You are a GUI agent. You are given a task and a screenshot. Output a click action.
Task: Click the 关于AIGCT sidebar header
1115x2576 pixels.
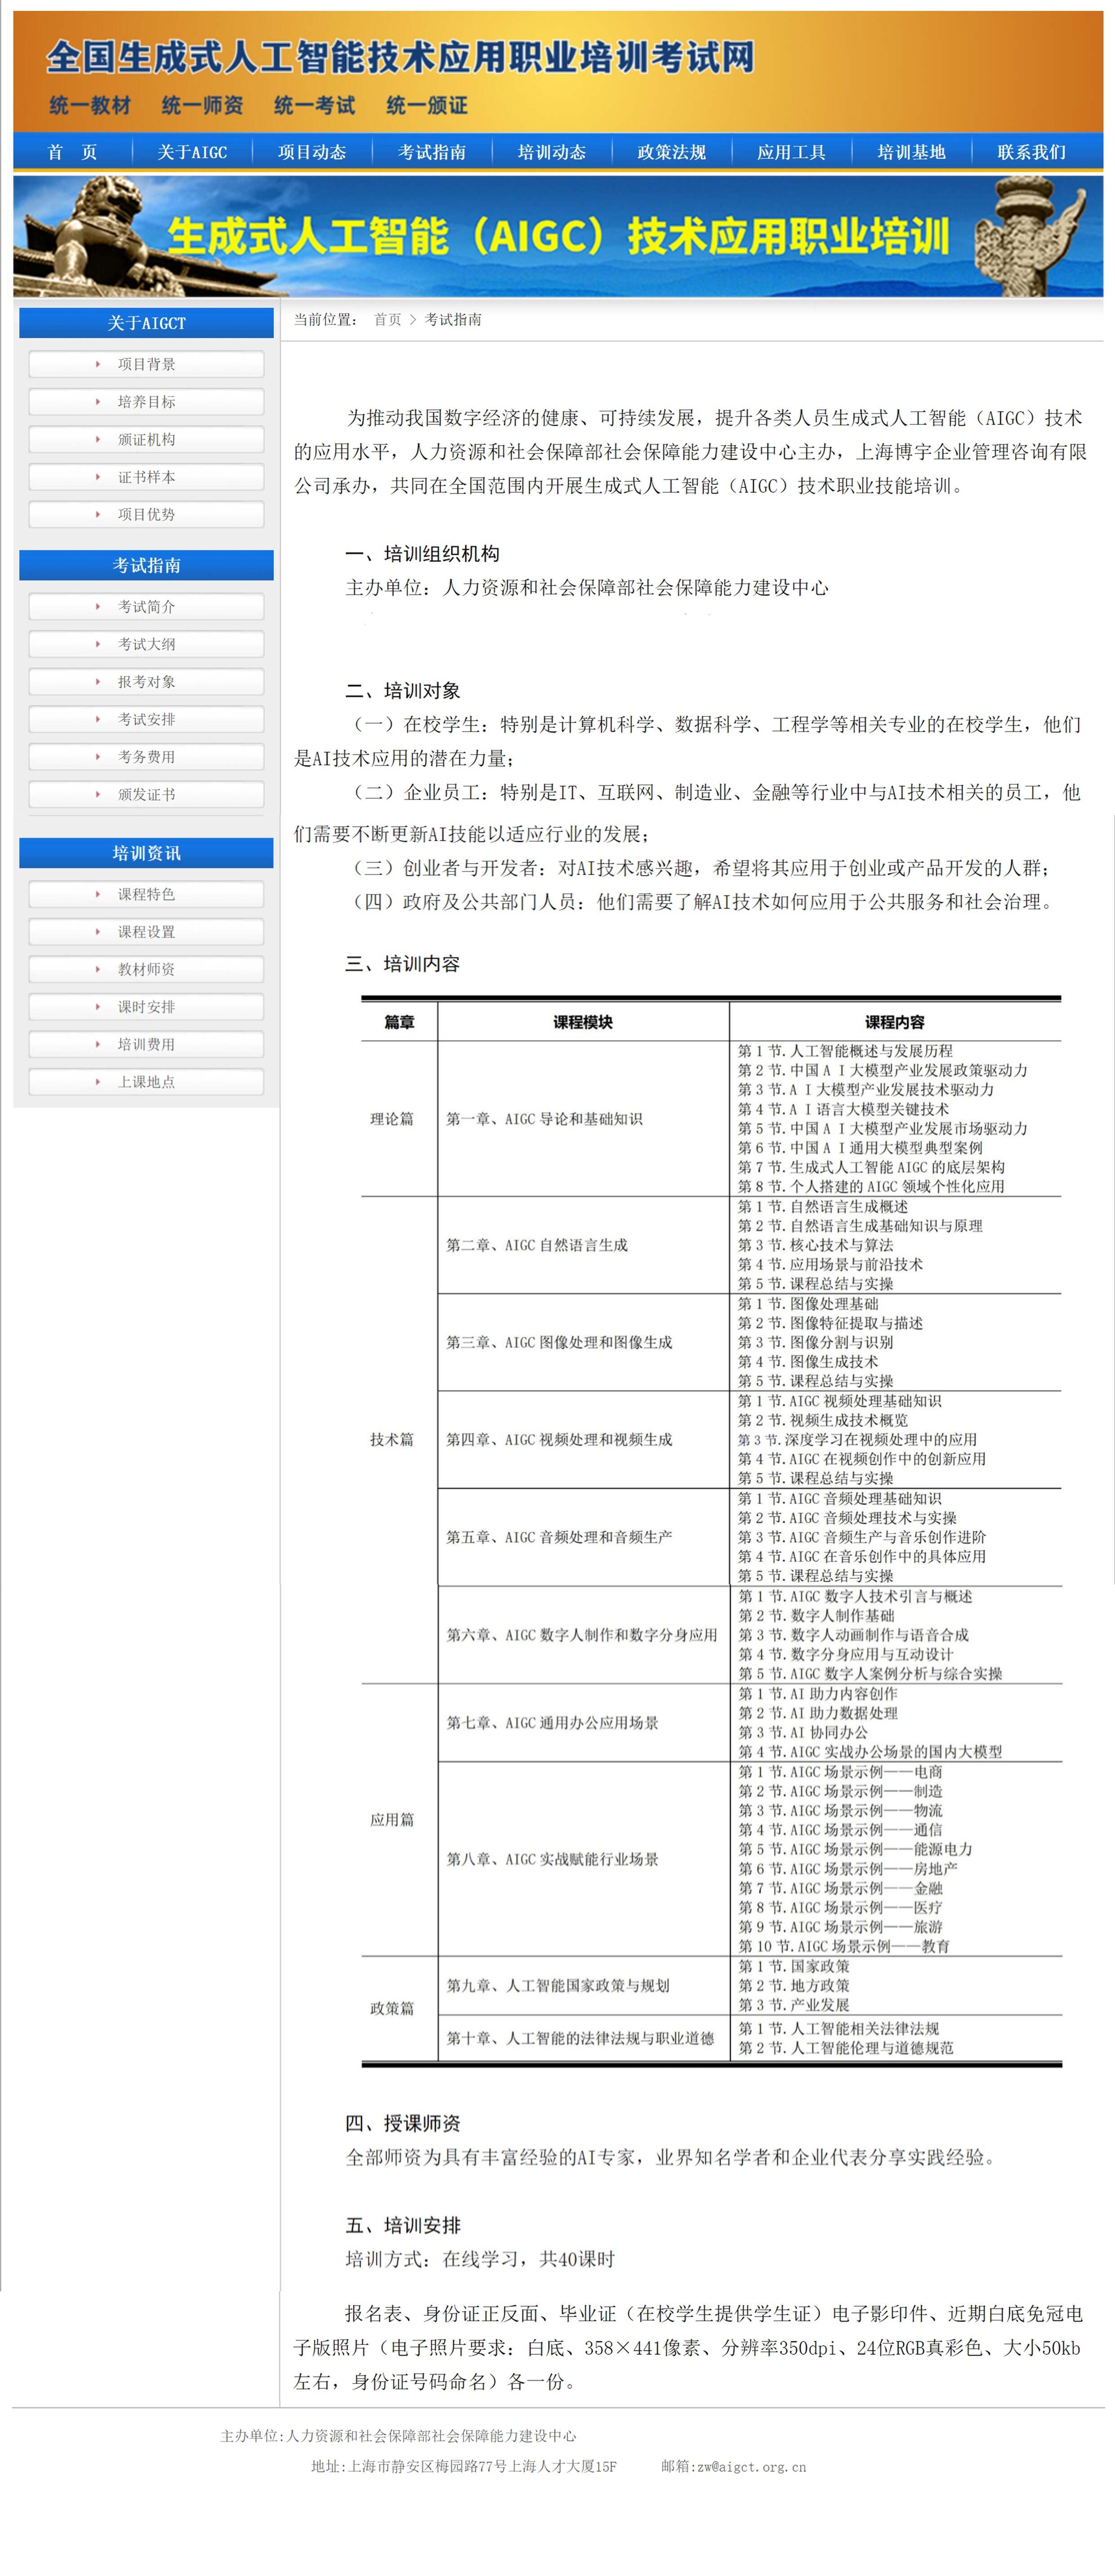pos(146,323)
